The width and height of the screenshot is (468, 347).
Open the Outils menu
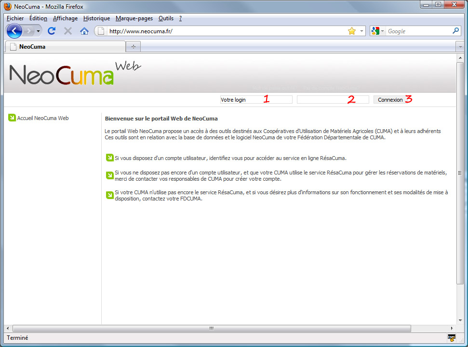click(x=166, y=18)
